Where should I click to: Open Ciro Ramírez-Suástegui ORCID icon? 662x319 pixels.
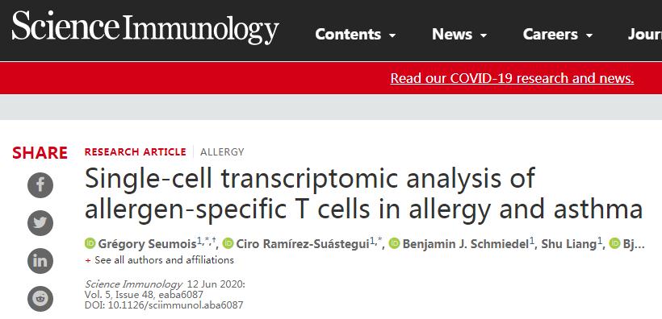point(228,243)
